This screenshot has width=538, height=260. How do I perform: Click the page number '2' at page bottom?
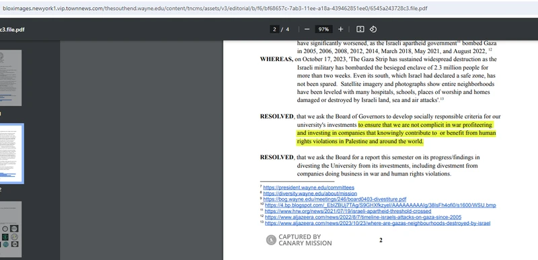point(381,240)
